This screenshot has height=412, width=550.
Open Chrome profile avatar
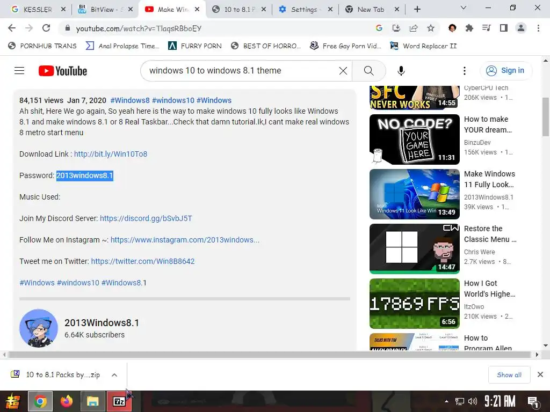point(521,28)
